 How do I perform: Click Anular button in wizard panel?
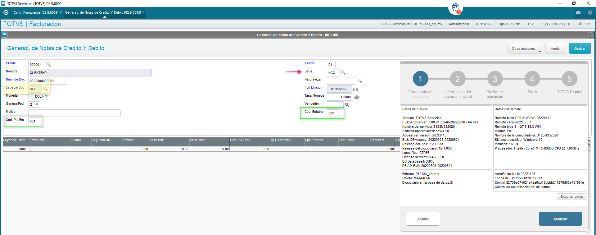423,219
